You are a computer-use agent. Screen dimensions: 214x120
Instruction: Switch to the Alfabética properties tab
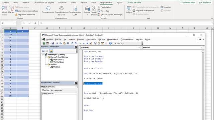click(45, 90)
